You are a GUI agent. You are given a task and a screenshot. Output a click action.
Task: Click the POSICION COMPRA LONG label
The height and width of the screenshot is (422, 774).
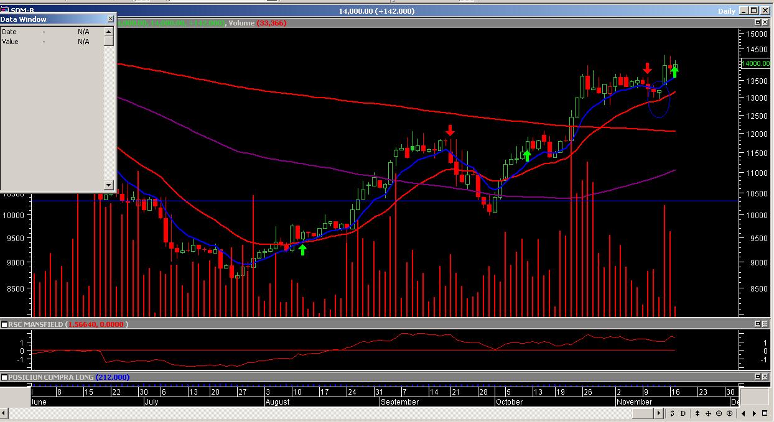50,377
